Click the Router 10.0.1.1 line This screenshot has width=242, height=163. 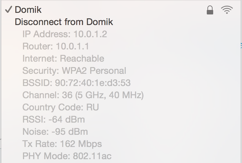(x=56, y=46)
